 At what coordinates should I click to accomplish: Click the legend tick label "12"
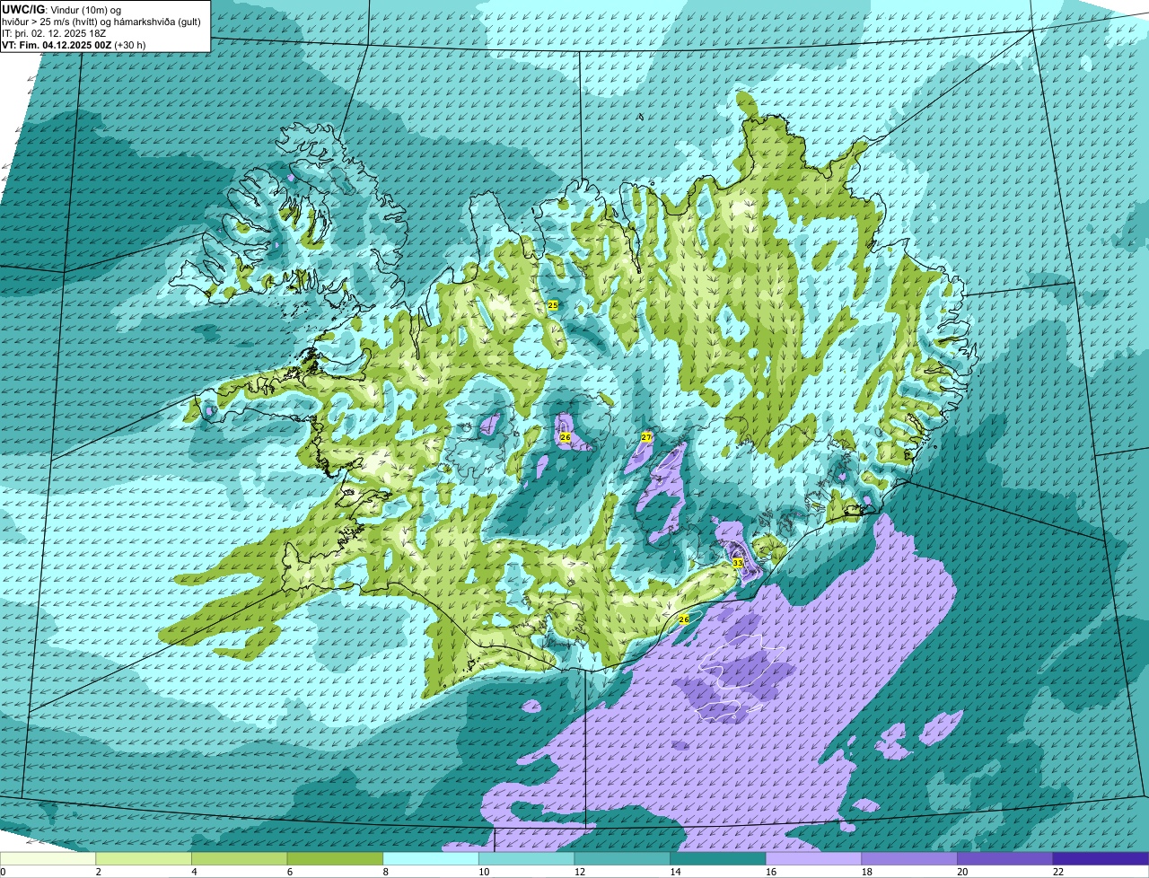(x=579, y=872)
